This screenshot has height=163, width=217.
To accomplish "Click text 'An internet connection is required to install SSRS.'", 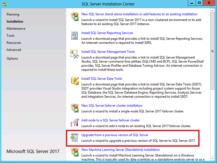I will pyautogui.click(x=117, y=43).
